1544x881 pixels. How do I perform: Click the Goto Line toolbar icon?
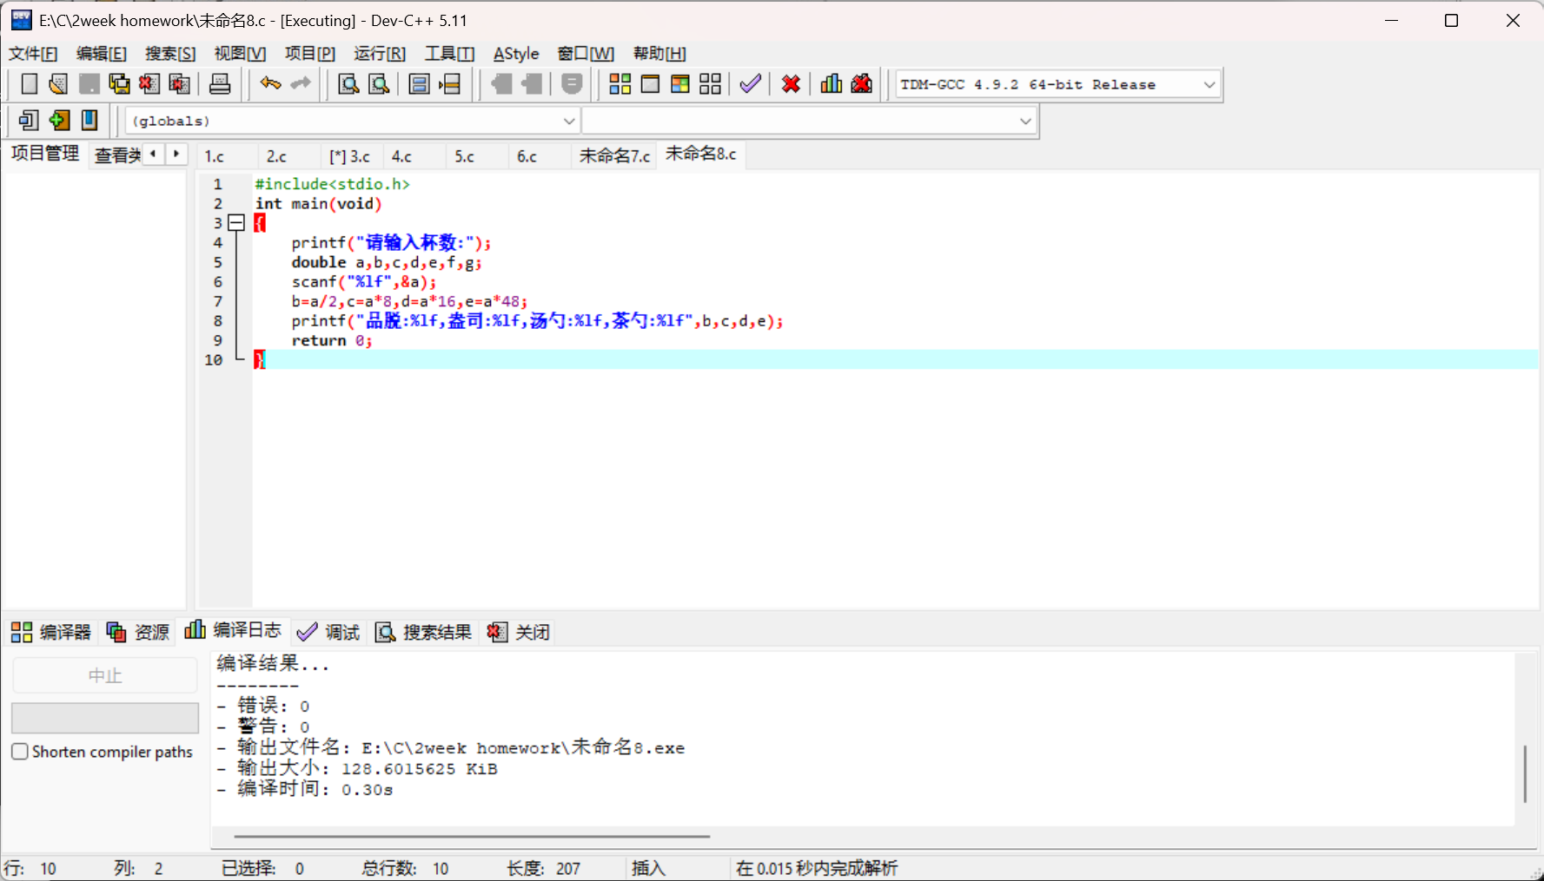click(x=450, y=84)
